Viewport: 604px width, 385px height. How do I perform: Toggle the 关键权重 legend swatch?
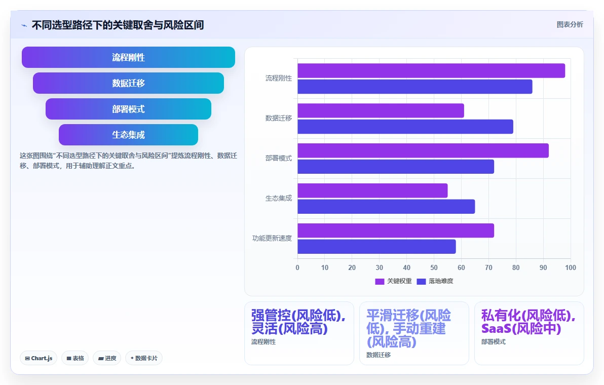click(x=380, y=282)
